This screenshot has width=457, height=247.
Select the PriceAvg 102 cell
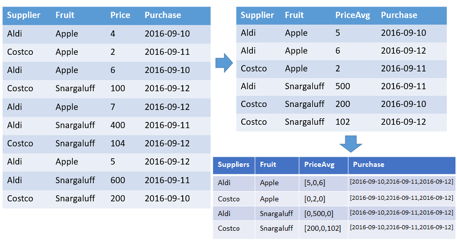click(x=343, y=122)
